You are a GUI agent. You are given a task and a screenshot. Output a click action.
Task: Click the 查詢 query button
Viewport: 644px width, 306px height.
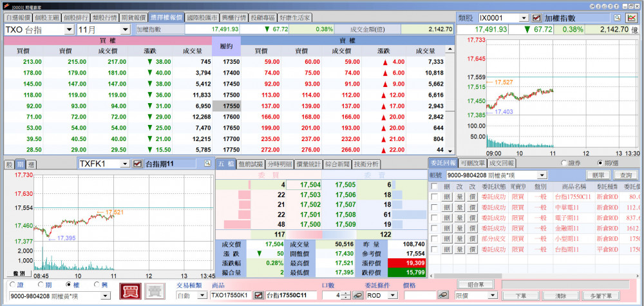tap(624, 175)
